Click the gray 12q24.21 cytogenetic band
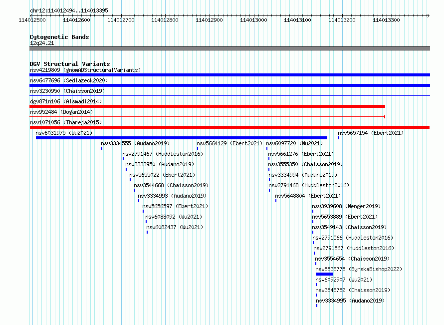 coord(229,48)
